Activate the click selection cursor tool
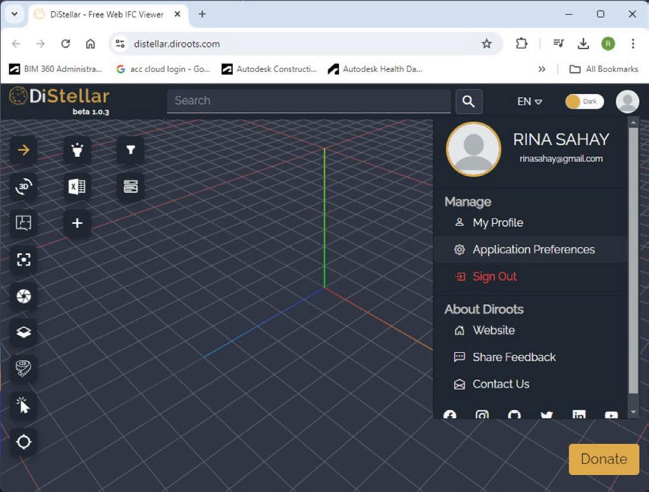 point(24,405)
